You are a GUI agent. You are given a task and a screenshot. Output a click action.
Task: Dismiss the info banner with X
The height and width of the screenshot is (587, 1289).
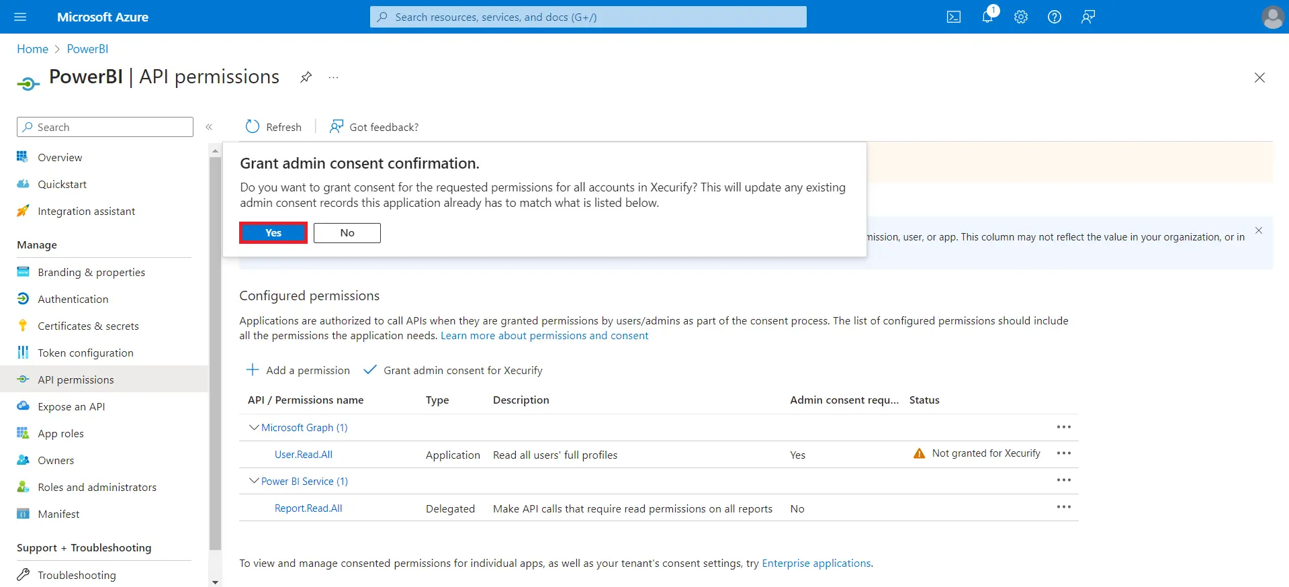(1259, 230)
